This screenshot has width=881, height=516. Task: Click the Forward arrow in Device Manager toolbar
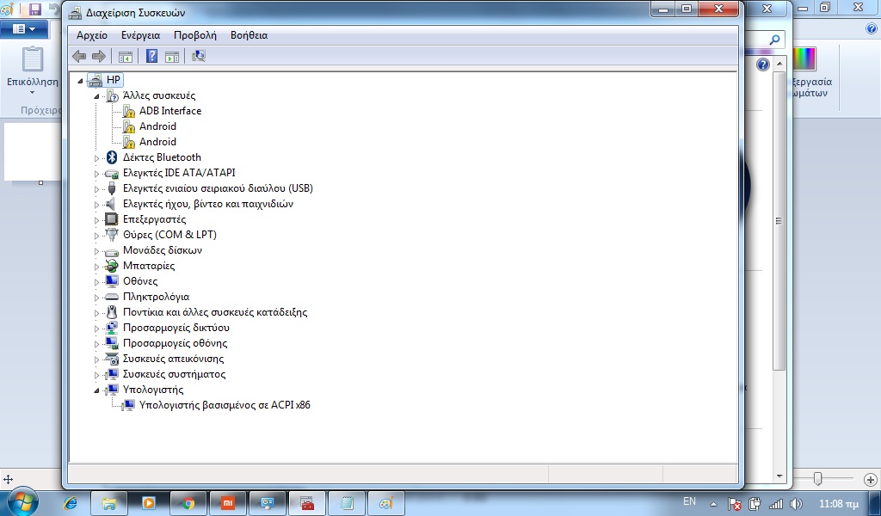(x=99, y=56)
